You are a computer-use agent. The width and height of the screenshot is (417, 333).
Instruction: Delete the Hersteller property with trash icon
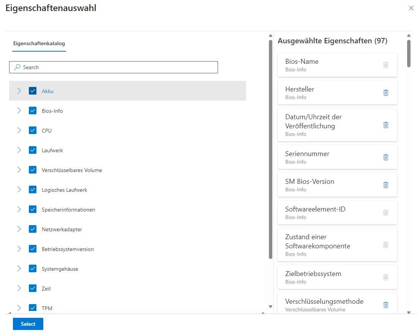[x=386, y=93]
